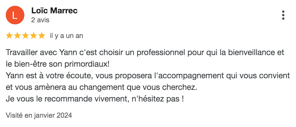Click the fourth yellow rating star

(x=34, y=36)
